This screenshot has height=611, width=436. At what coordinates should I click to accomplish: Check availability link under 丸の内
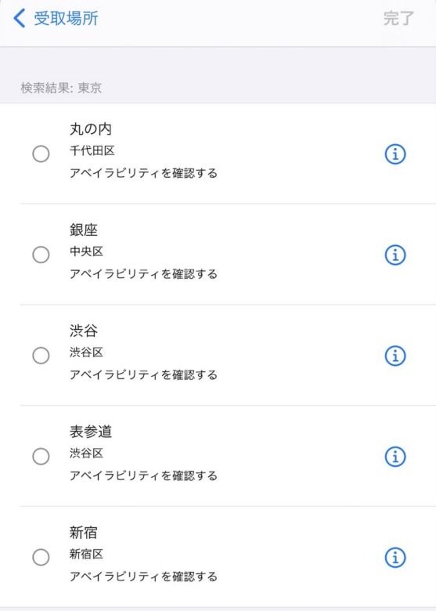(x=143, y=173)
